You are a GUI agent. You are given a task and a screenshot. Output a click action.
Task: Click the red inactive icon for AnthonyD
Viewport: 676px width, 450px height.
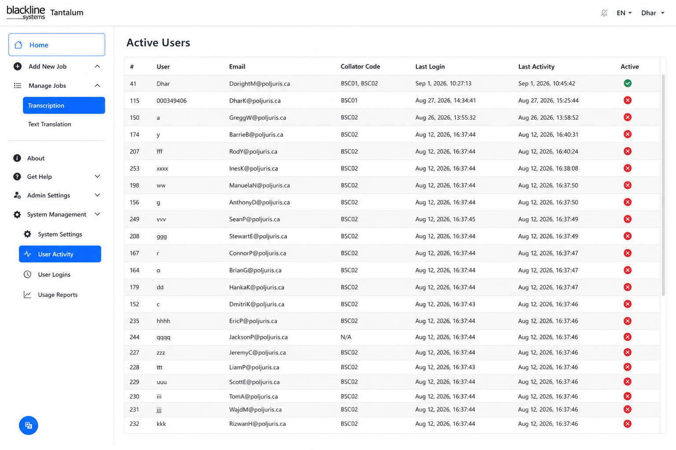tap(628, 202)
